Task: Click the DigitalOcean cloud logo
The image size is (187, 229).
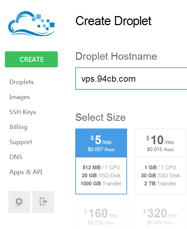Action: [31, 24]
